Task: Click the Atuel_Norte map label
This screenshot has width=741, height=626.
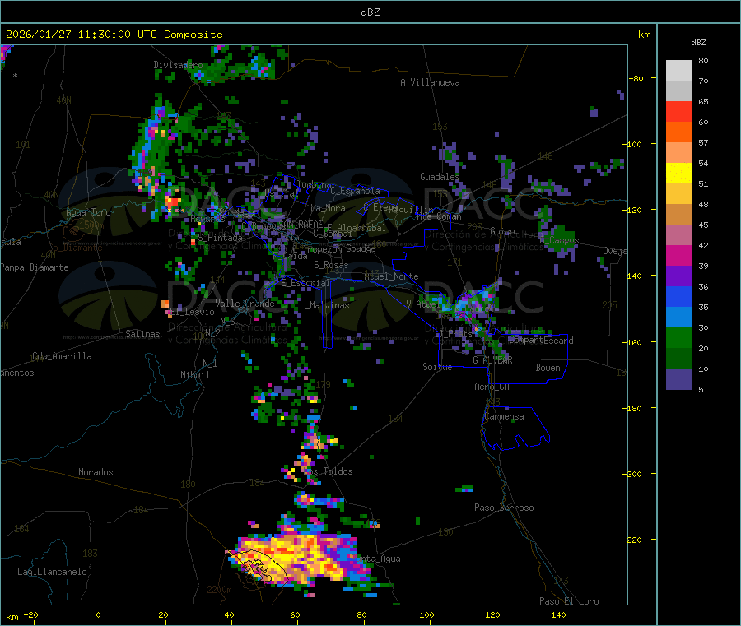Action: [391, 276]
